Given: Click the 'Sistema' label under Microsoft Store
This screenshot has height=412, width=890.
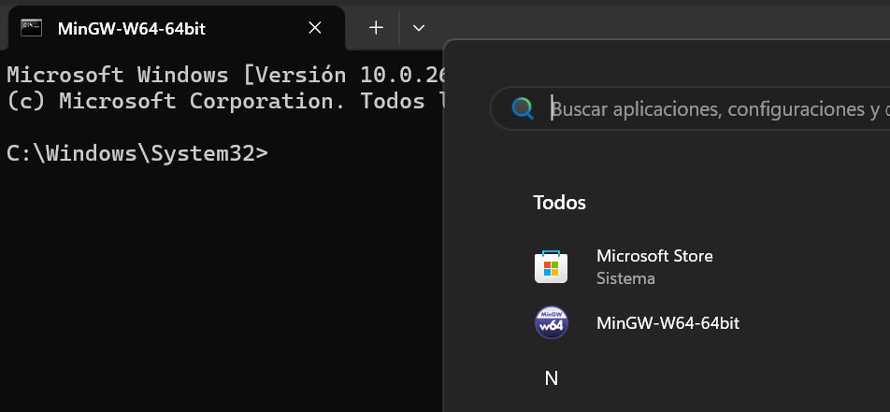Looking at the screenshot, I should [625, 278].
